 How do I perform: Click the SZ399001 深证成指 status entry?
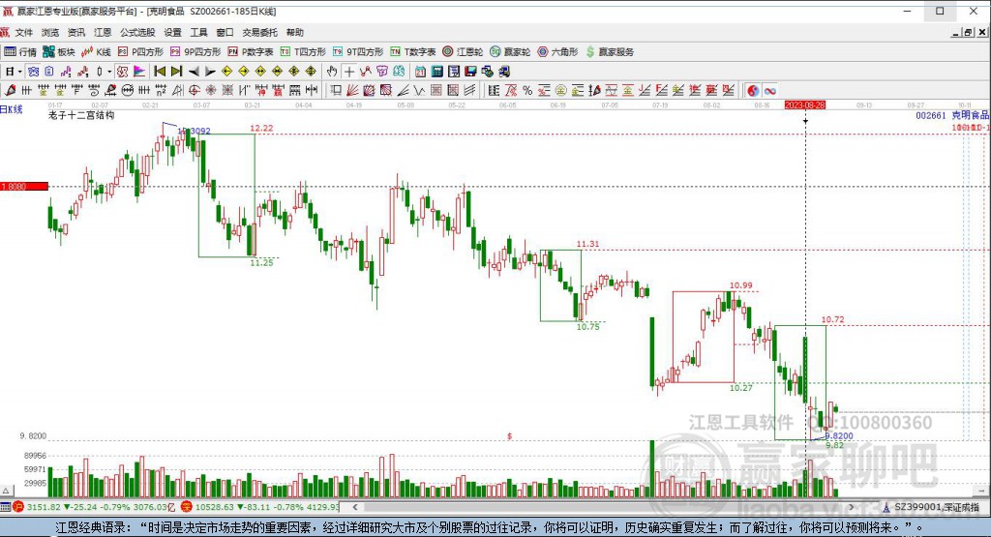tap(931, 507)
